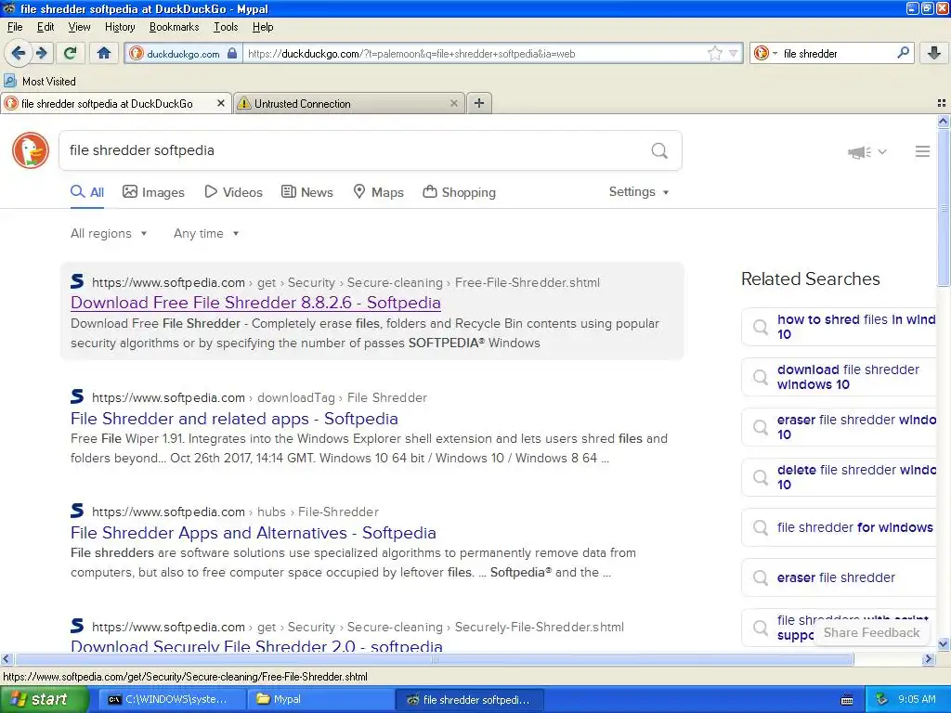Screen dimensions: 951x713
Task: Open the Edit menu
Action: point(46,27)
